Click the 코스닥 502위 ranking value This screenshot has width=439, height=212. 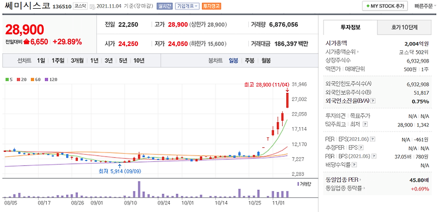pos(414,52)
